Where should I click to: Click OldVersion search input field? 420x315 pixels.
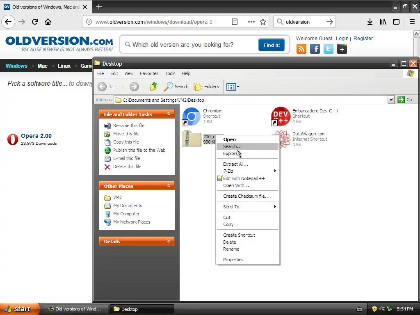(189, 45)
